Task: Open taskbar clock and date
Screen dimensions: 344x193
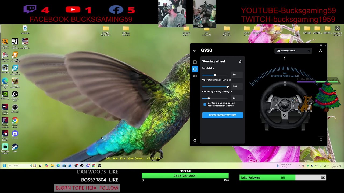Action: point(335,166)
